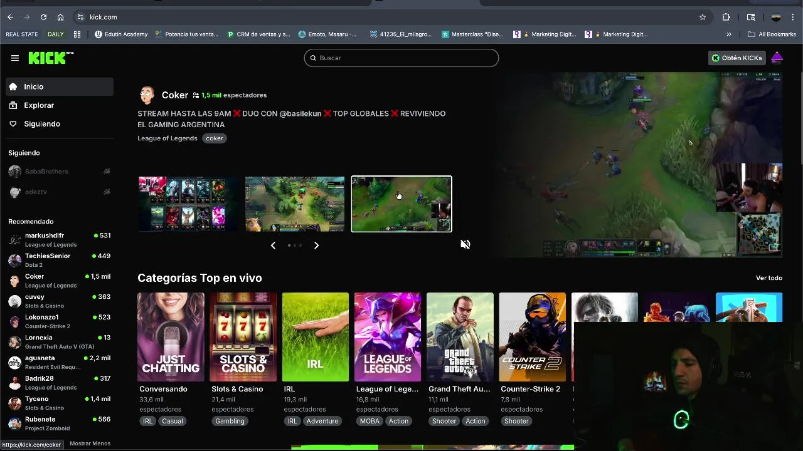Go to Inicio in sidebar

60,86
